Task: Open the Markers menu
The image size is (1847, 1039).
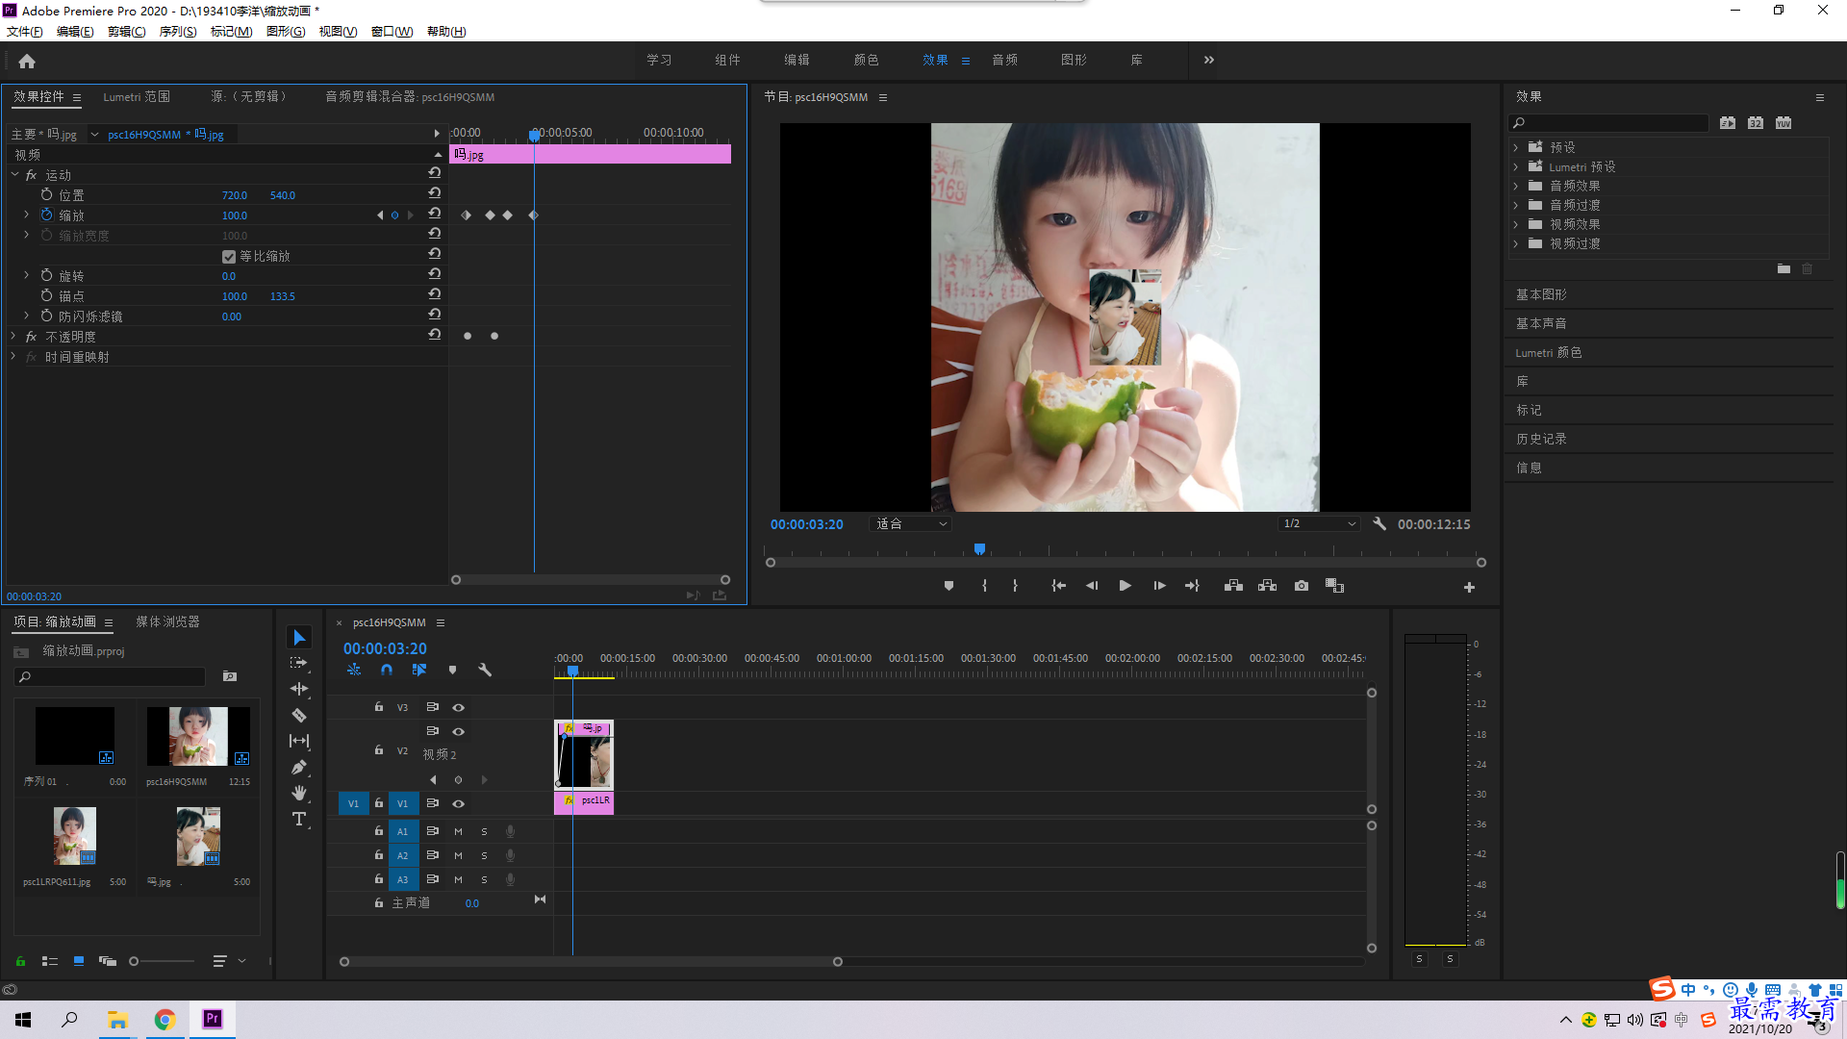Action: (x=231, y=32)
